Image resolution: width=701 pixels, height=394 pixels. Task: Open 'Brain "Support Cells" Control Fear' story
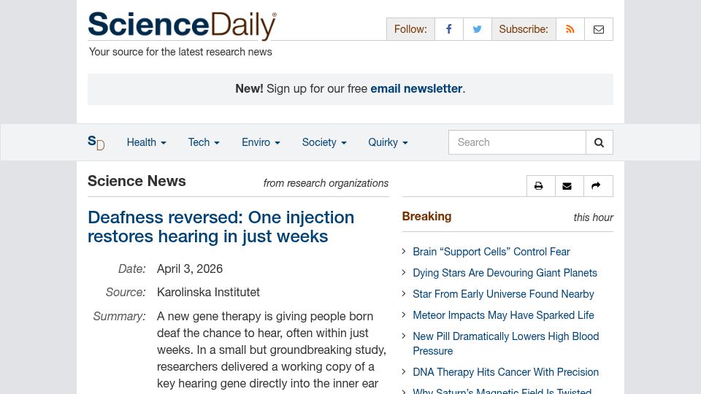click(x=491, y=252)
